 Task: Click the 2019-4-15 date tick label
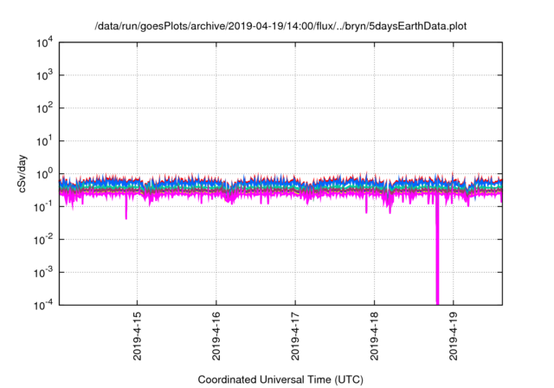(137, 336)
